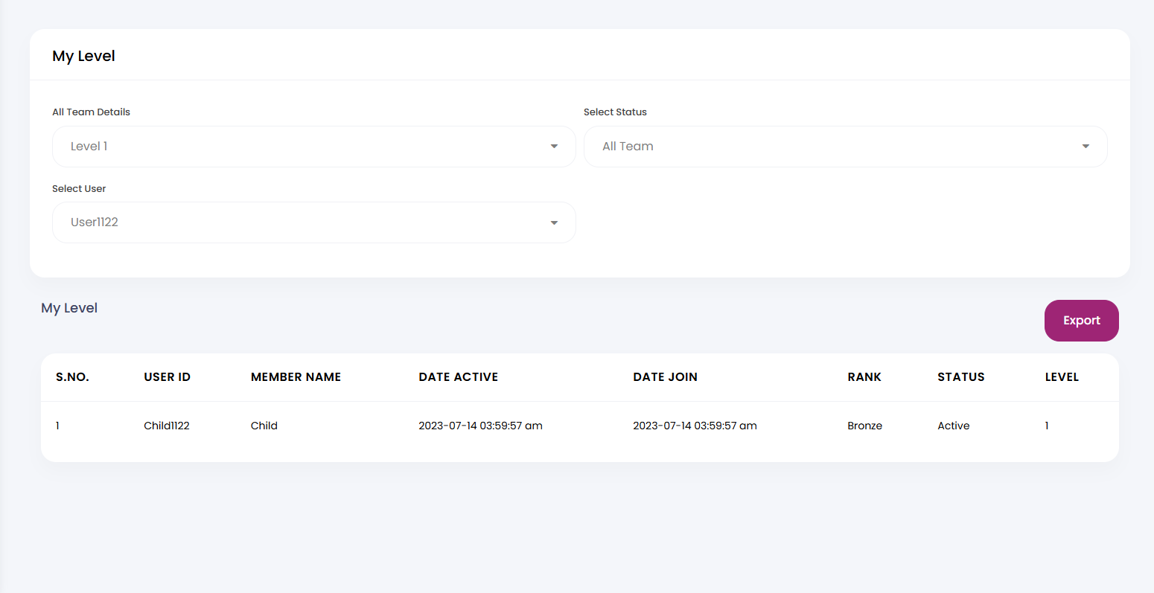Click the member name Child in the table
The image size is (1154, 593).
[x=264, y=426]
